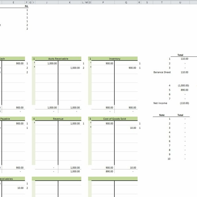
Task: Select the Revenue account header cell
Action: point(58,119)
